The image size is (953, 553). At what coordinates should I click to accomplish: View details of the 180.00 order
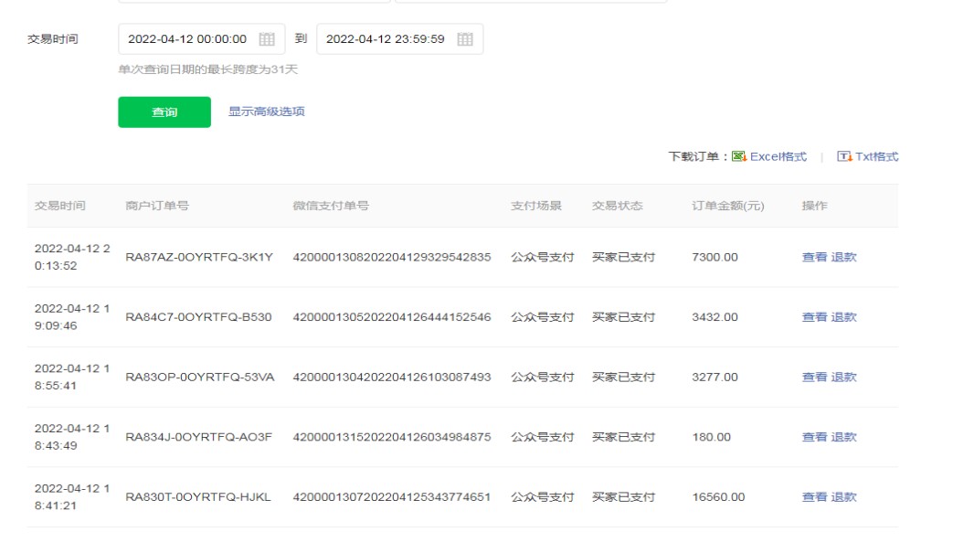tap(814, 437)
